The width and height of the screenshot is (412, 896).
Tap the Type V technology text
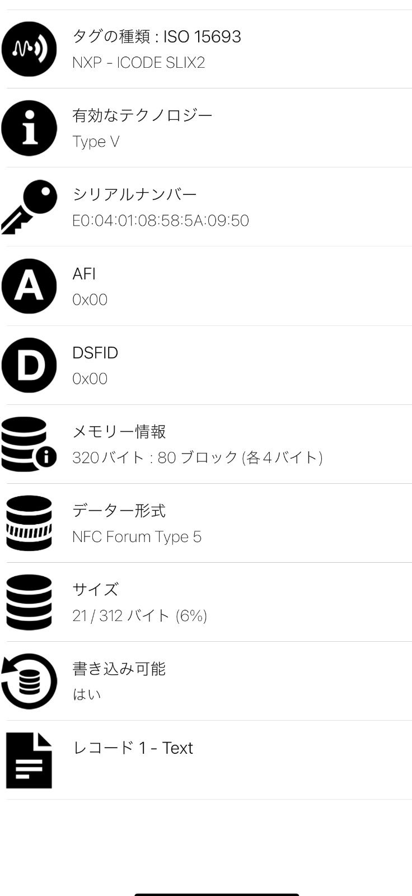(x=96, y=142)
